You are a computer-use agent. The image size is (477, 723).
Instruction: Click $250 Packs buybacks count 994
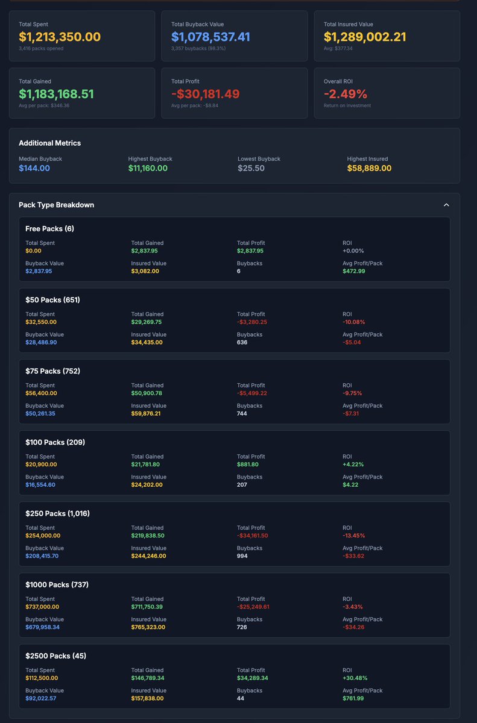tap(242, 556)
